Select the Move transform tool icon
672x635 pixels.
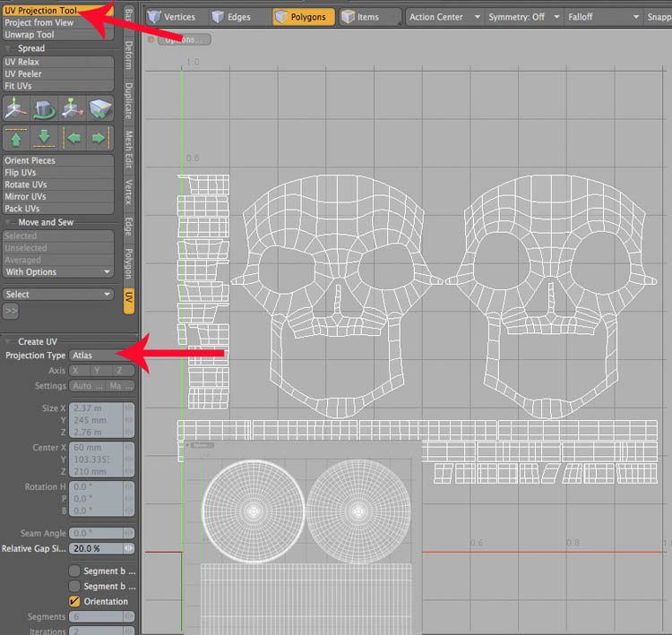pyautogui.click(x=16, y=108)
